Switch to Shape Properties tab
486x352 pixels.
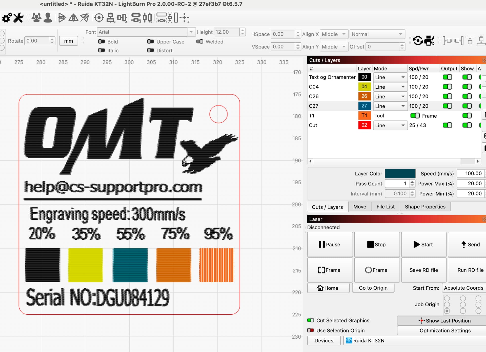click(x=425, y=207)
